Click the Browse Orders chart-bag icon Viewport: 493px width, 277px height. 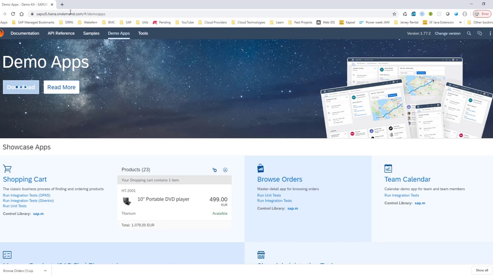coord(261,169)
